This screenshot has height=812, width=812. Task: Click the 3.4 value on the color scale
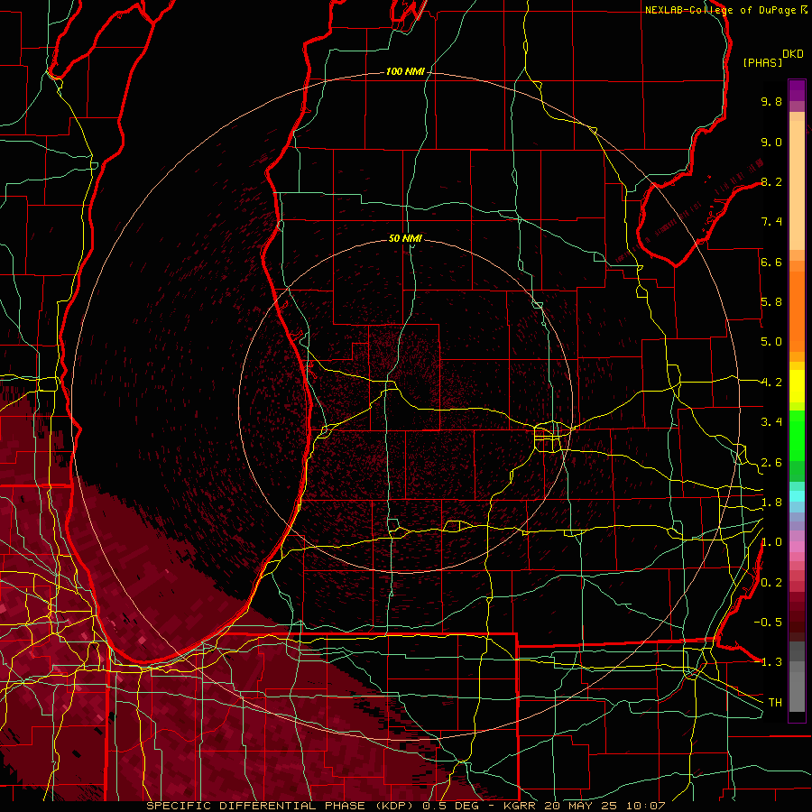771,422
